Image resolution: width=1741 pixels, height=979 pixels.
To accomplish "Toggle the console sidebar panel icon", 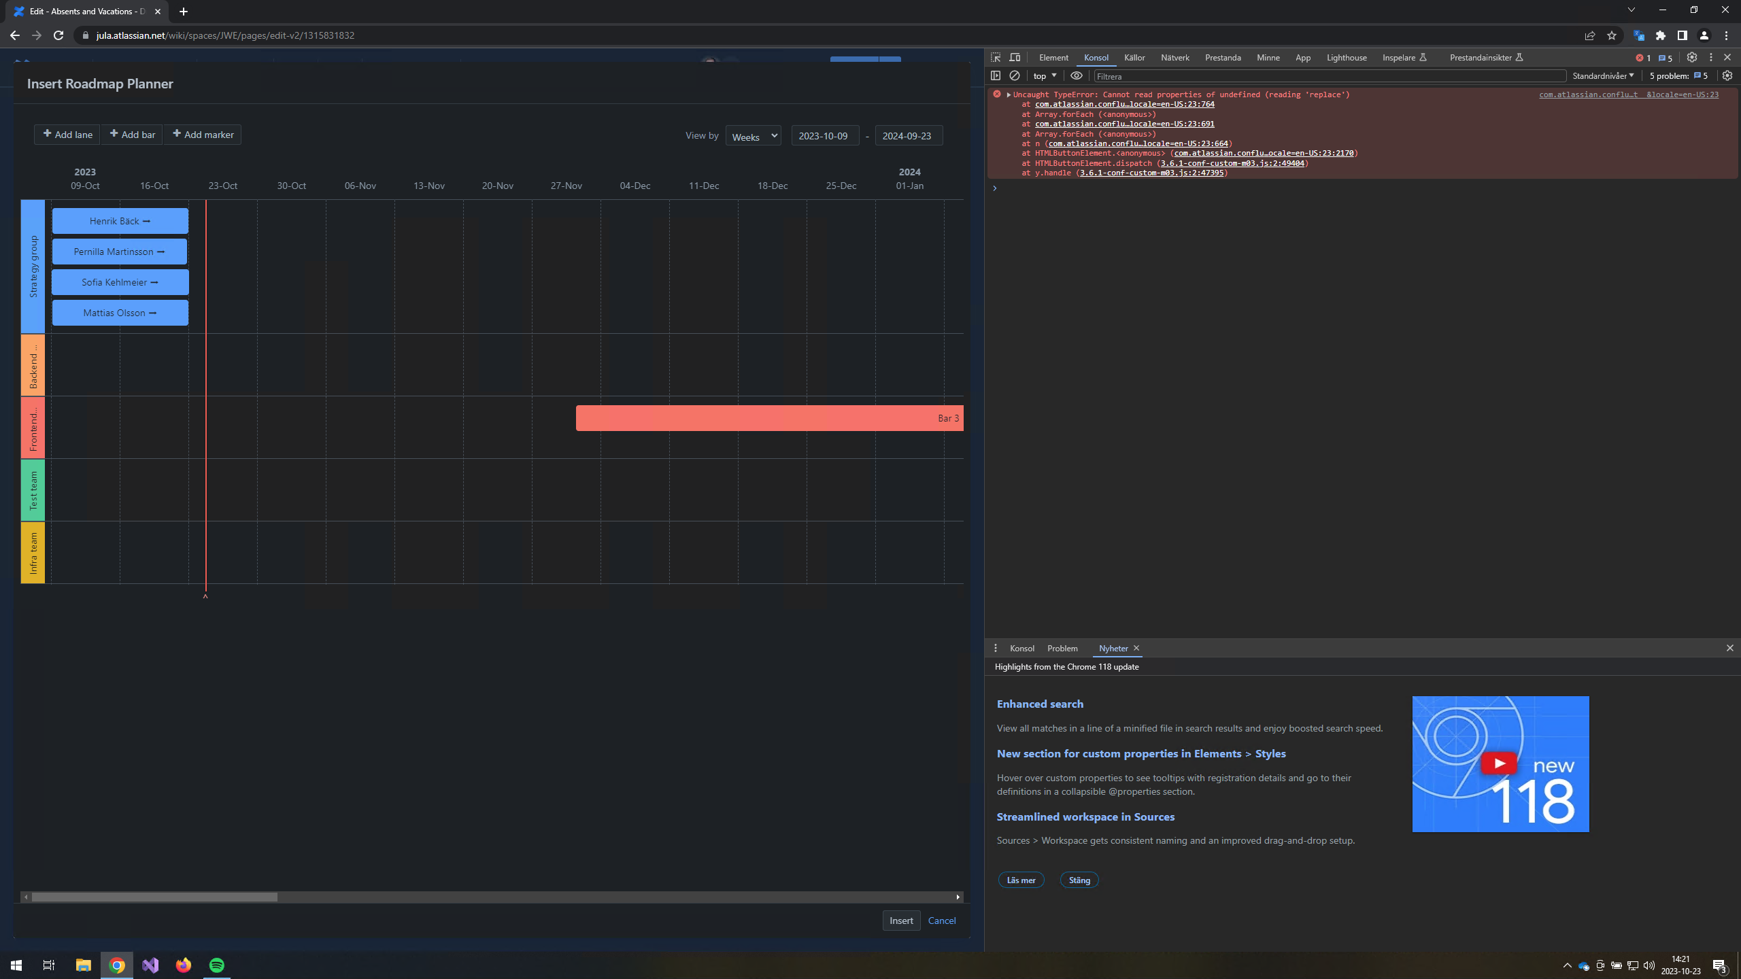I will click(x=996, y=76).
